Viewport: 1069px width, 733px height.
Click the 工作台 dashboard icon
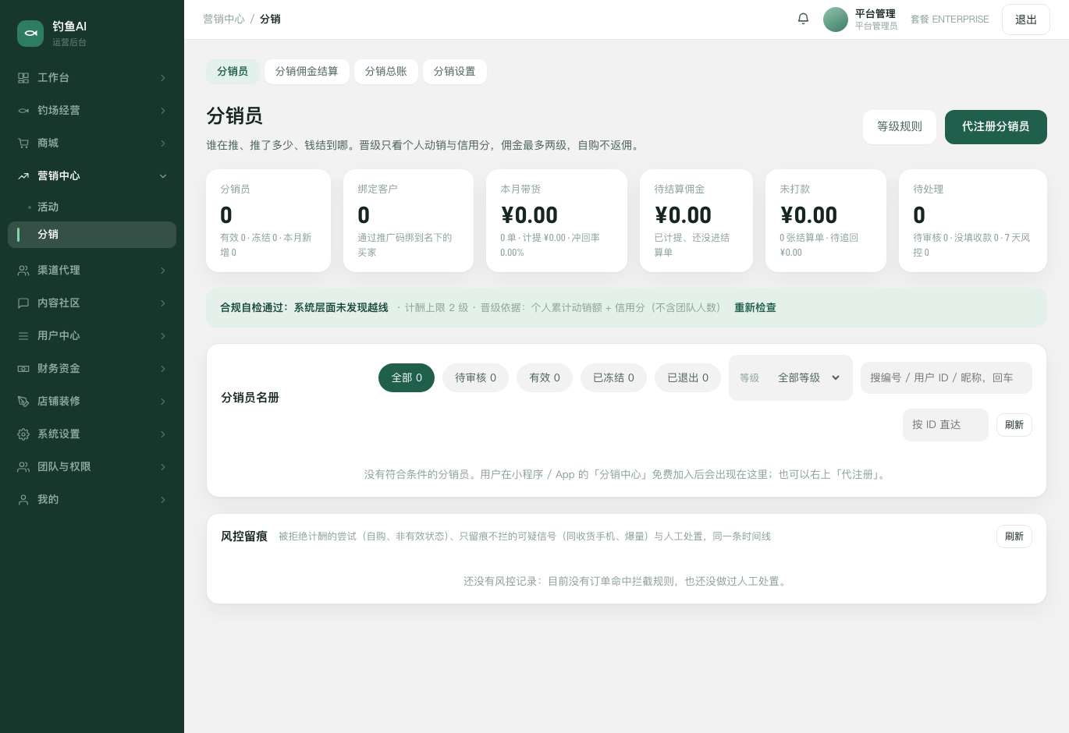point(23,78)
